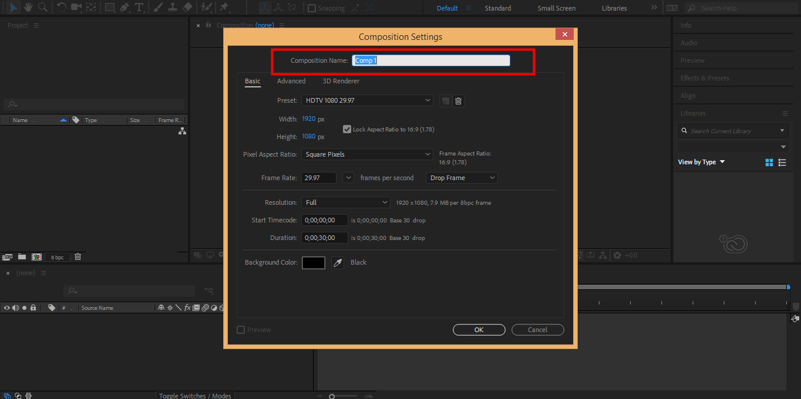Screen dimensions: 801x399
Task: Select the Clone Stamp tool
Action: pos(173,8)
